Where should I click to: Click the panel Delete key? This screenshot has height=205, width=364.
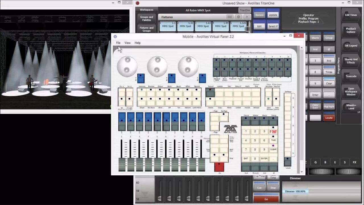point(210,102)
